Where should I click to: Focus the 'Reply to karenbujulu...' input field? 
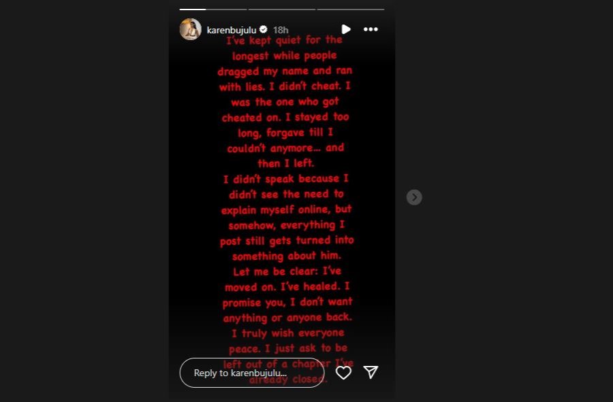pos(252,373)
